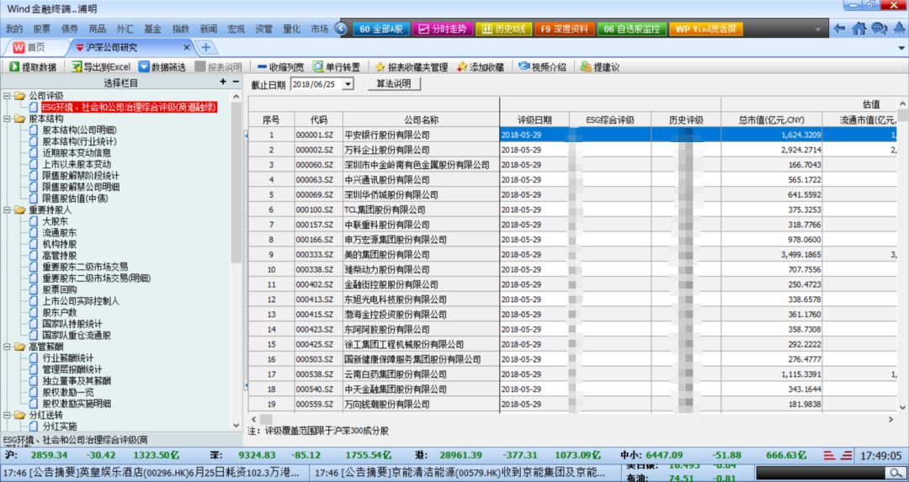Click the 评级日期 column header
The height and width of the screenshot is (482, 909).
pyautogui.click(x=534, y=120)
